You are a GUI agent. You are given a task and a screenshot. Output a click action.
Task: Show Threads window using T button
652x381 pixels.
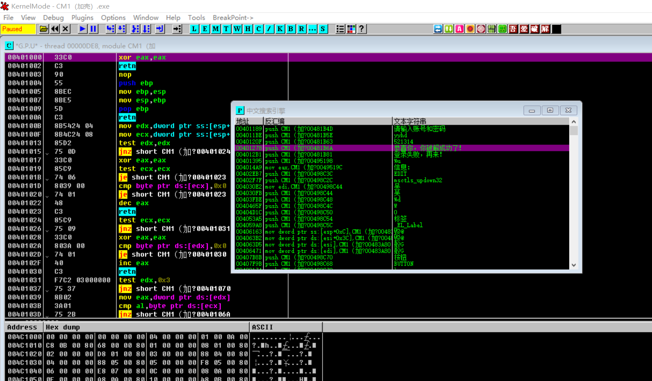(226, 29)
